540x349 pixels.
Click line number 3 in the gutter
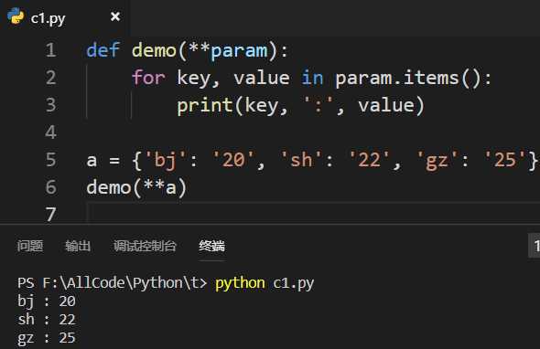click(x=50, y=105)
